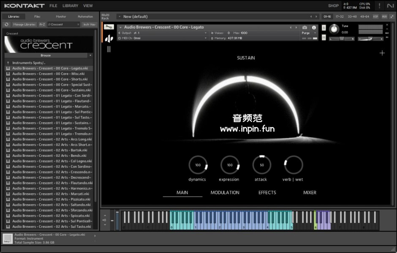Screen dimensions: 397x253
Task: Mute the instrument with M button
Action: click(324, 38)
